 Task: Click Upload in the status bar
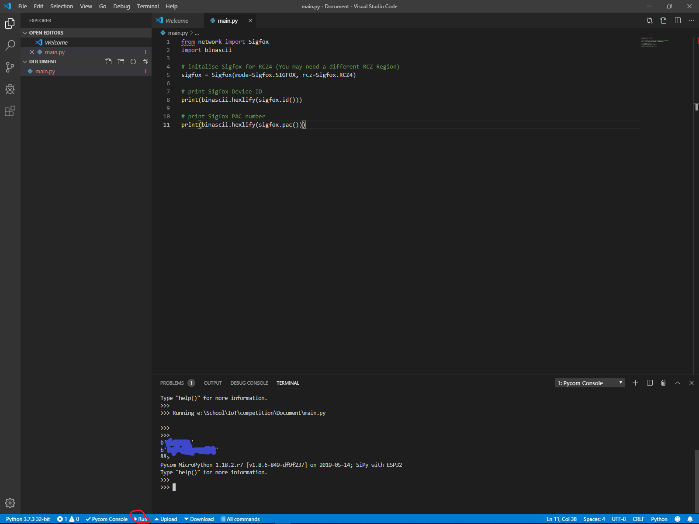pyautogui.click(x=166, y=519)
